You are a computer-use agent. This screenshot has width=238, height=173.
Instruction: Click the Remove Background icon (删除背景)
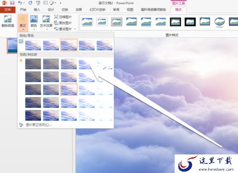(x=8, y=21)
